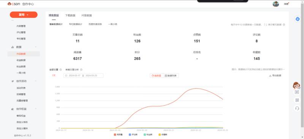Open 一周小结 in the sidebar
This screenshot has height=139, width=304.
coord(21,73)
